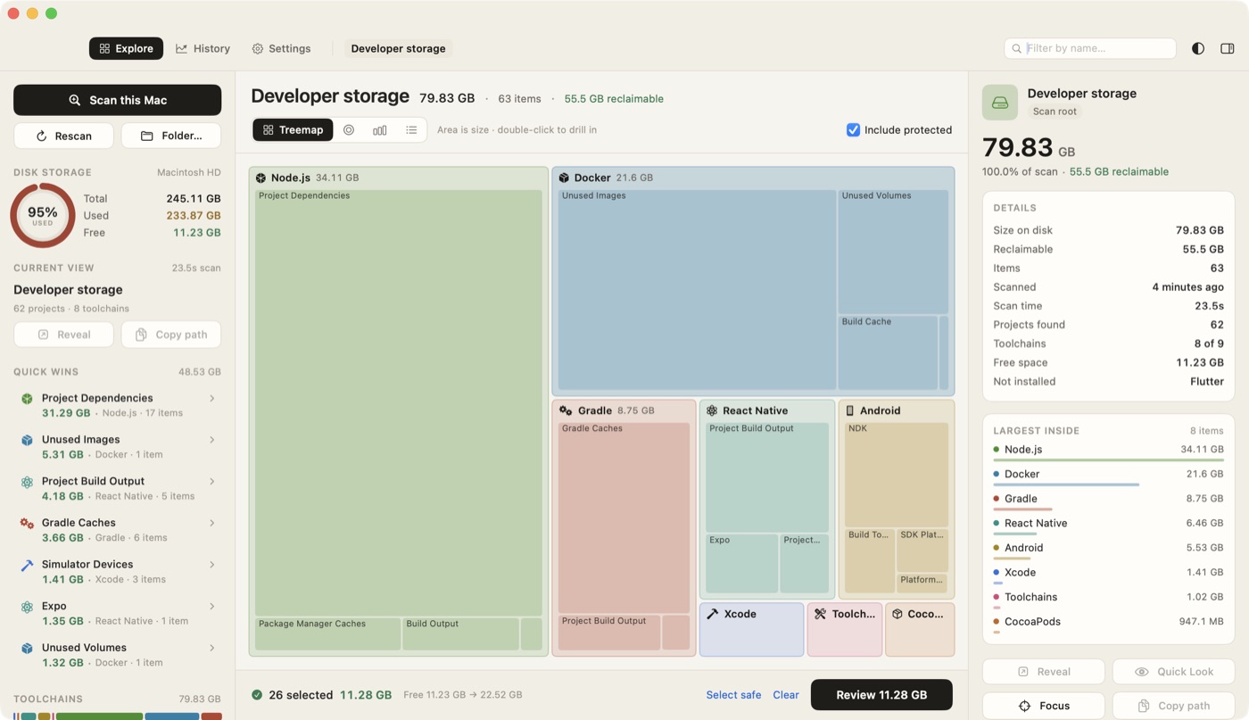Viewport: 1249px width, 720px height.
Task: Click the CocoaPods box icon in treemap
Action: tap(897, 614)
